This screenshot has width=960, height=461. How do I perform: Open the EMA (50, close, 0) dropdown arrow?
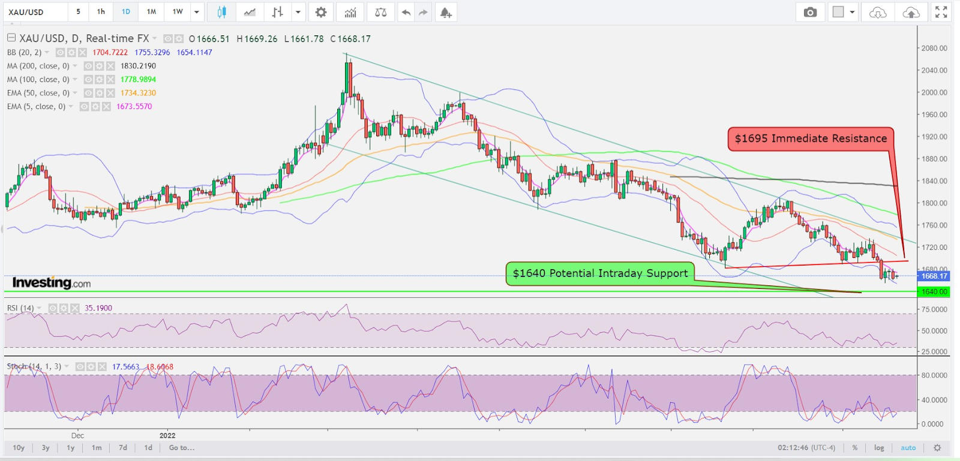75,93
